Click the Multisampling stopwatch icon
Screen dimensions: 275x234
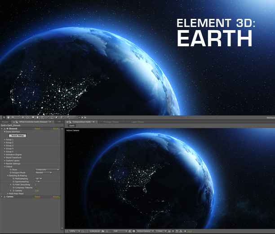(x=13, y=178)
